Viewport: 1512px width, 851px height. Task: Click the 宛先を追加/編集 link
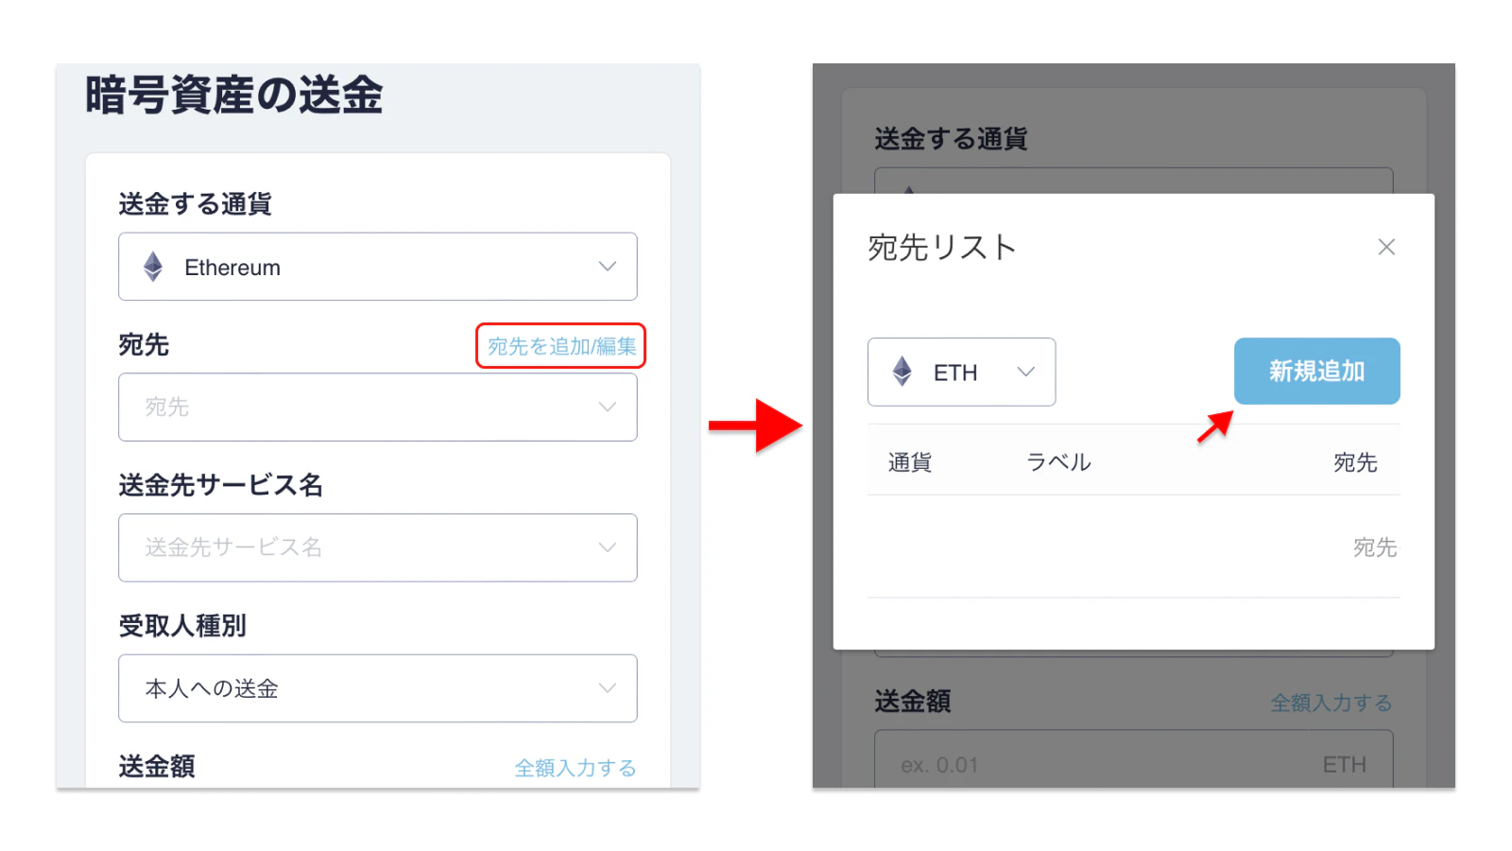(561, 346)
